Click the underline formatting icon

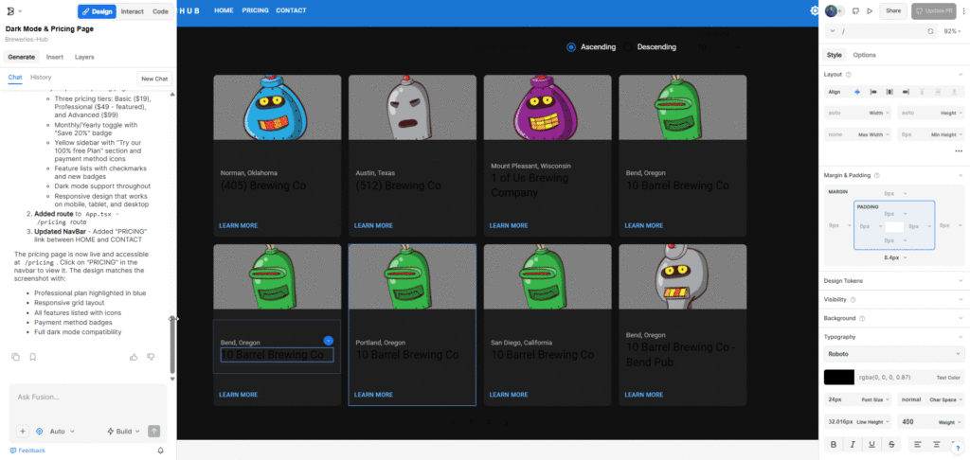pos(874,443)
